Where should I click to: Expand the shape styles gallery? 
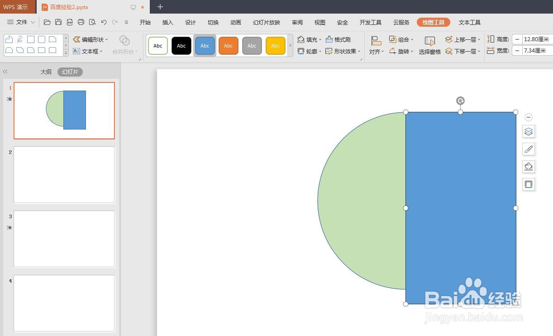tap(291, 46)
